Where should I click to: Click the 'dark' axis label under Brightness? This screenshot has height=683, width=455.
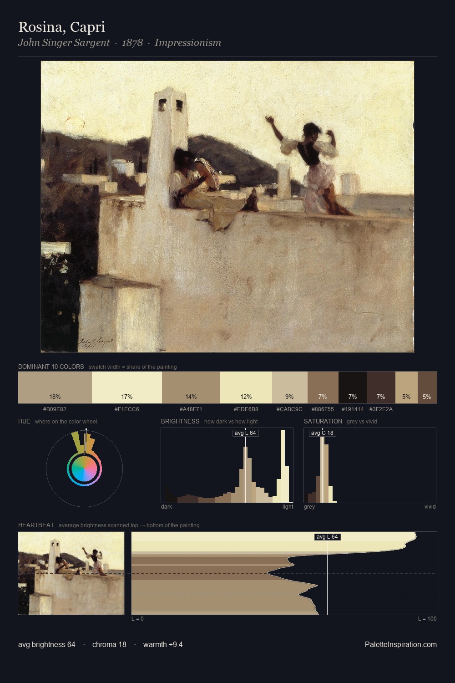click(x=167, y=507)
